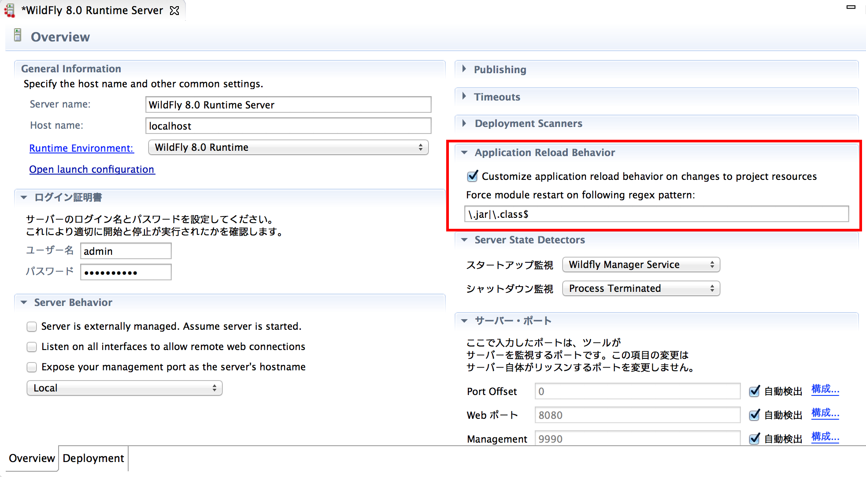The width and height of the screenshot is (866, 477).
Task: Minimize the editor panel
Action: [851, 7]
